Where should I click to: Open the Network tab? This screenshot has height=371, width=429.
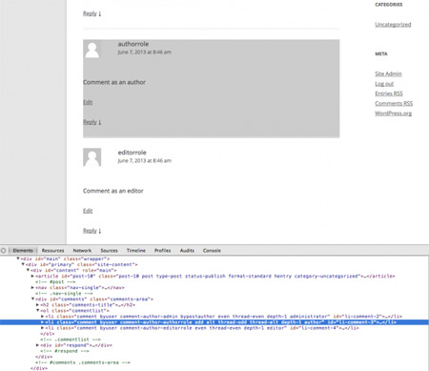pos(82,251)
